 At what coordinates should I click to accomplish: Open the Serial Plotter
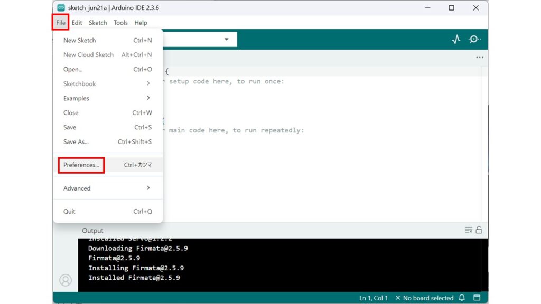pyautogui.click(x=456, y=39)
